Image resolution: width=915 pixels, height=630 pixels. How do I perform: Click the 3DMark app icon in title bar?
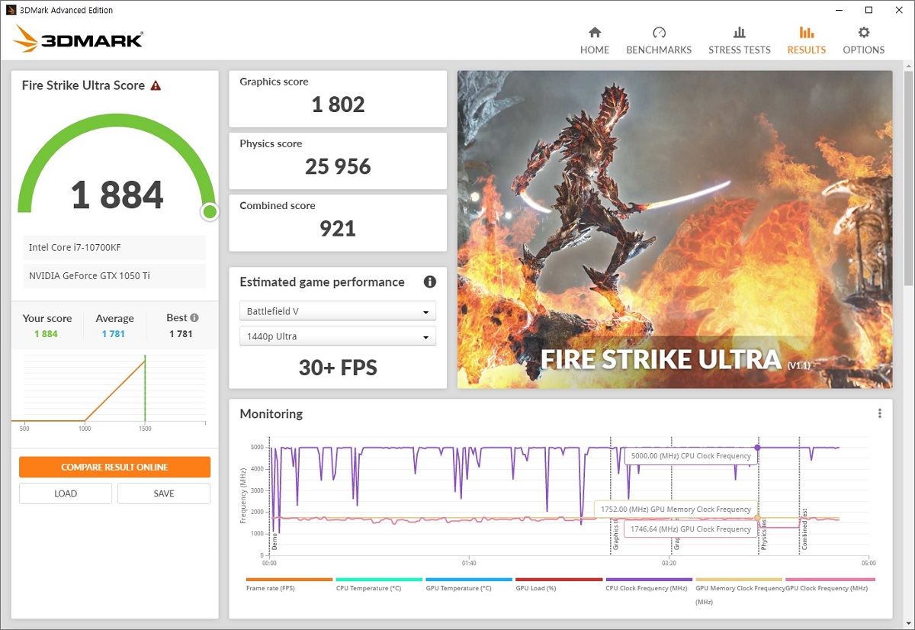click(x=11, y=10)
